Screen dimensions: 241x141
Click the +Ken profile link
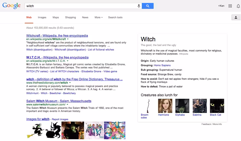click(x=221, y=6)
